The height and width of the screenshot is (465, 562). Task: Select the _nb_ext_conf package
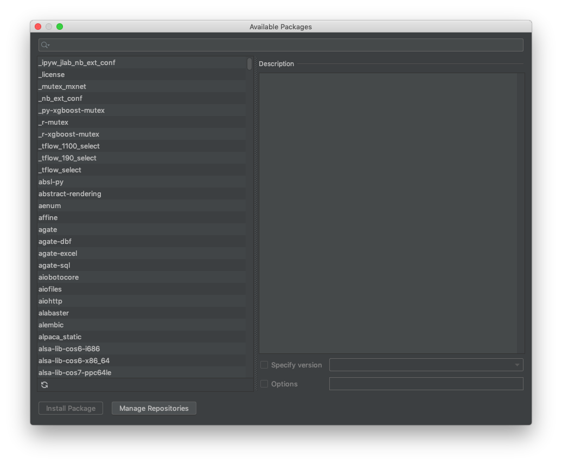[142, 98]
